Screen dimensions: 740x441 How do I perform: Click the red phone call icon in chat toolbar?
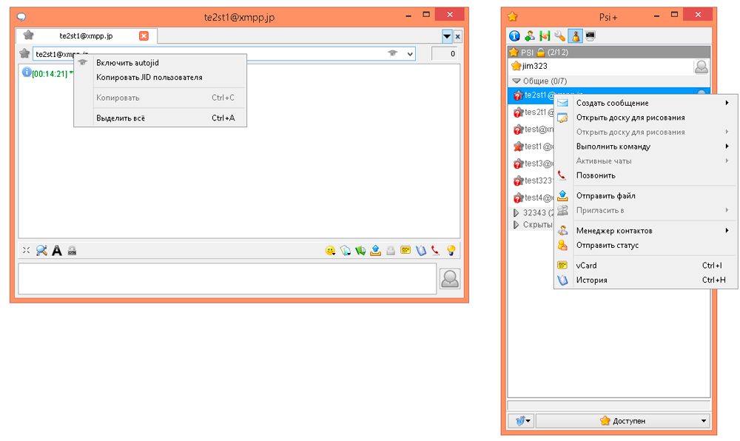pos(435,250)
